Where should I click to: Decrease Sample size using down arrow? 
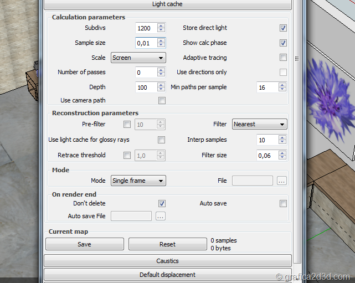(161, 45)
